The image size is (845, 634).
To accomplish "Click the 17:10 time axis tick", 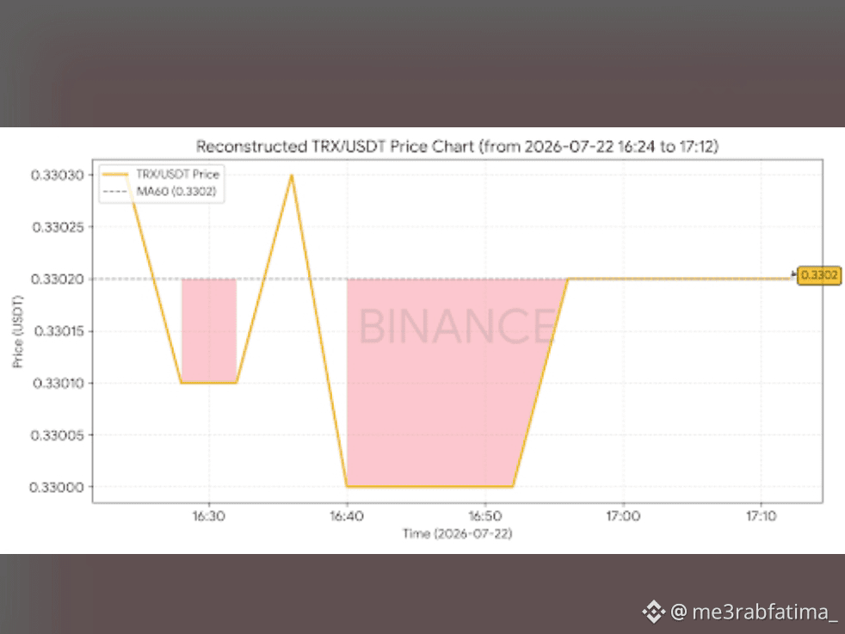I will [x=761, y=516].
